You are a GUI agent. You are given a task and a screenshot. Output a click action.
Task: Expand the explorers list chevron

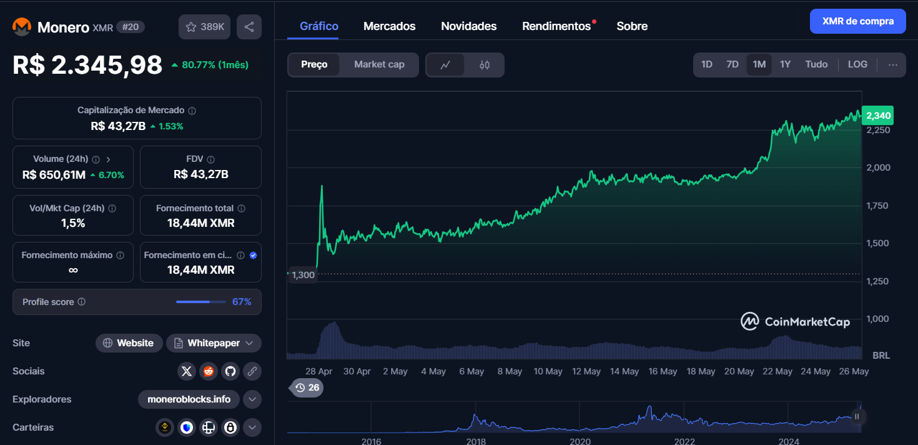tap(252, 399)
